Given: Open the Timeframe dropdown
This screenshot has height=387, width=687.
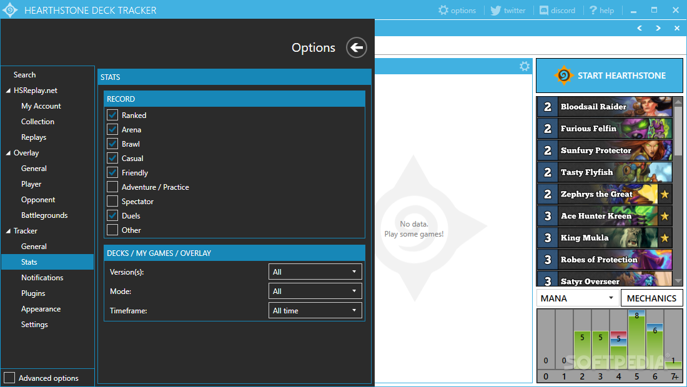Looking at the screenshot, I should point(315,310).
